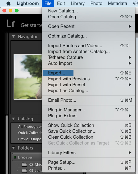
Task: Choose New Catalog... from File menu
Action: (88, 11)
